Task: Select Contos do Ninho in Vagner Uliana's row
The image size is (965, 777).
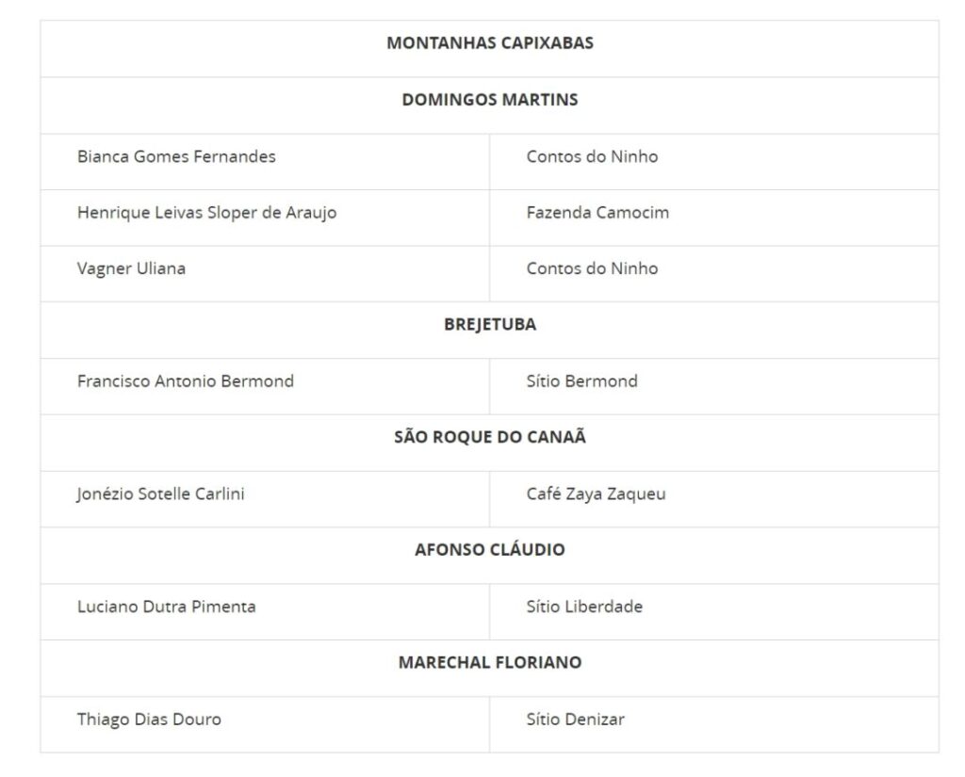Action: 592,268
